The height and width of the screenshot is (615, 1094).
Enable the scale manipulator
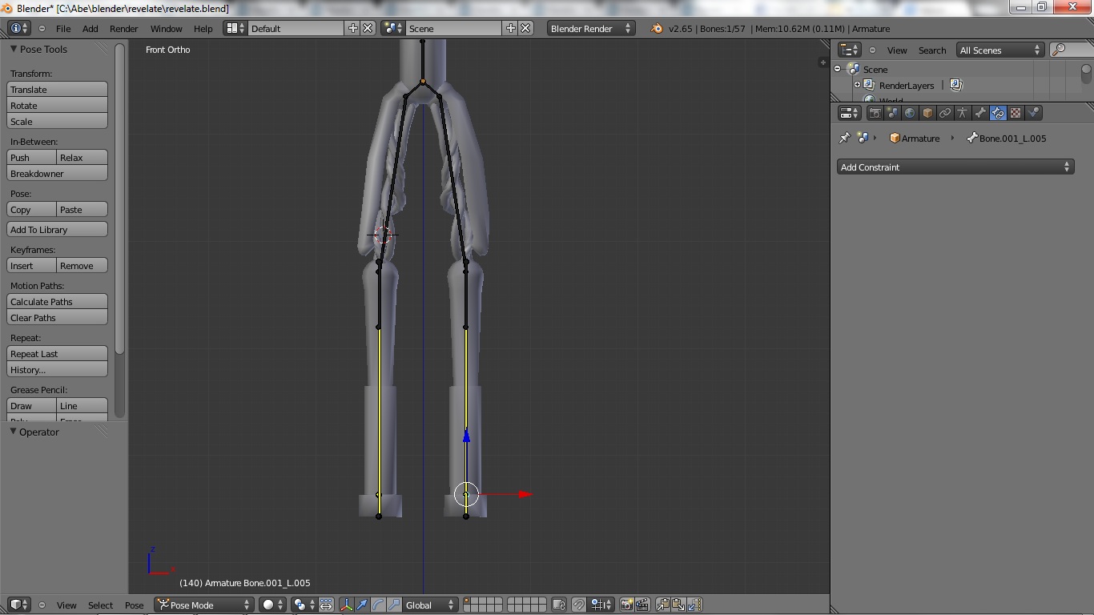point(393,605)
